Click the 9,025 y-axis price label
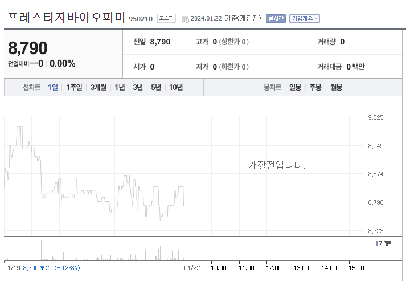This screenshot has width=406, height=281. pos(375,117)
